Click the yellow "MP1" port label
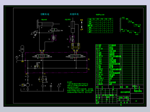 point(22,61)
